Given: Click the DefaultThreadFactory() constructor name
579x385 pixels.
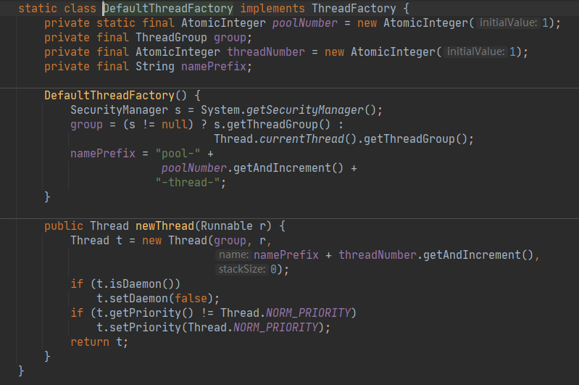Looking at the screenshot, I should tap(109, 95).
